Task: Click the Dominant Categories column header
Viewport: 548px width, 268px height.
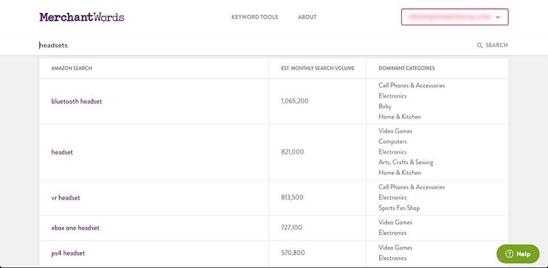Action: [406, 68]
